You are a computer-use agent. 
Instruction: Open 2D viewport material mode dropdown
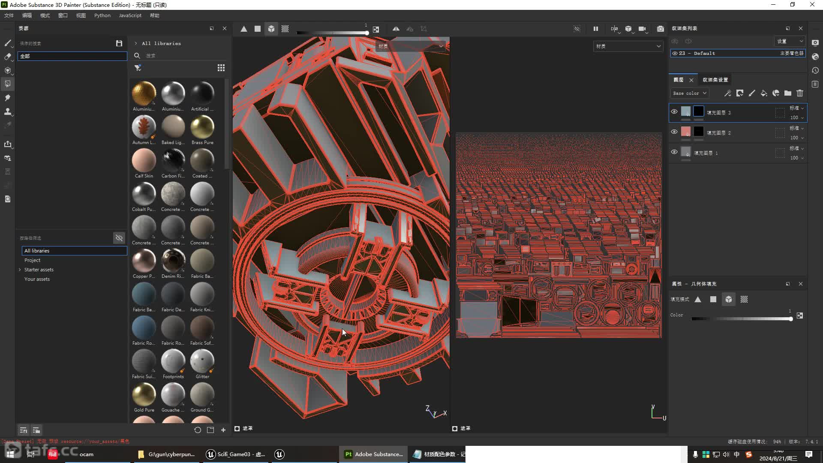pyautogui.click(x=628, y=46)
